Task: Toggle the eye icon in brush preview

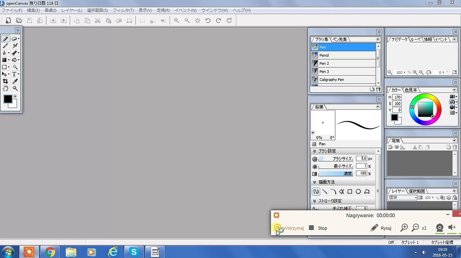Action: click(313, 133)
